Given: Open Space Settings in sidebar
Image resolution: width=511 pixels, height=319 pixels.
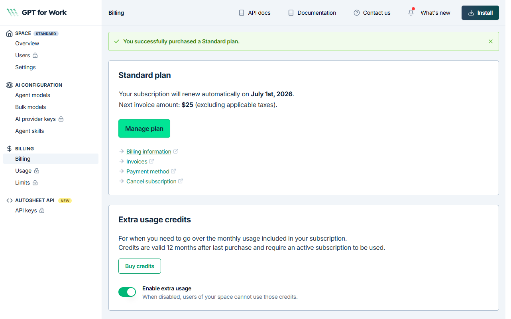Looking at the screenshot, I should point(26,67).
